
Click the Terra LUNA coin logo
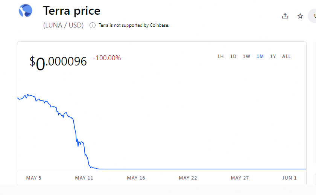26,11
